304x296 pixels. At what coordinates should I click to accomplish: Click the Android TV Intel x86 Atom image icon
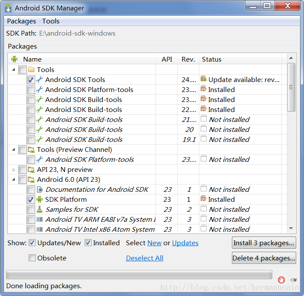coord(40,229)
